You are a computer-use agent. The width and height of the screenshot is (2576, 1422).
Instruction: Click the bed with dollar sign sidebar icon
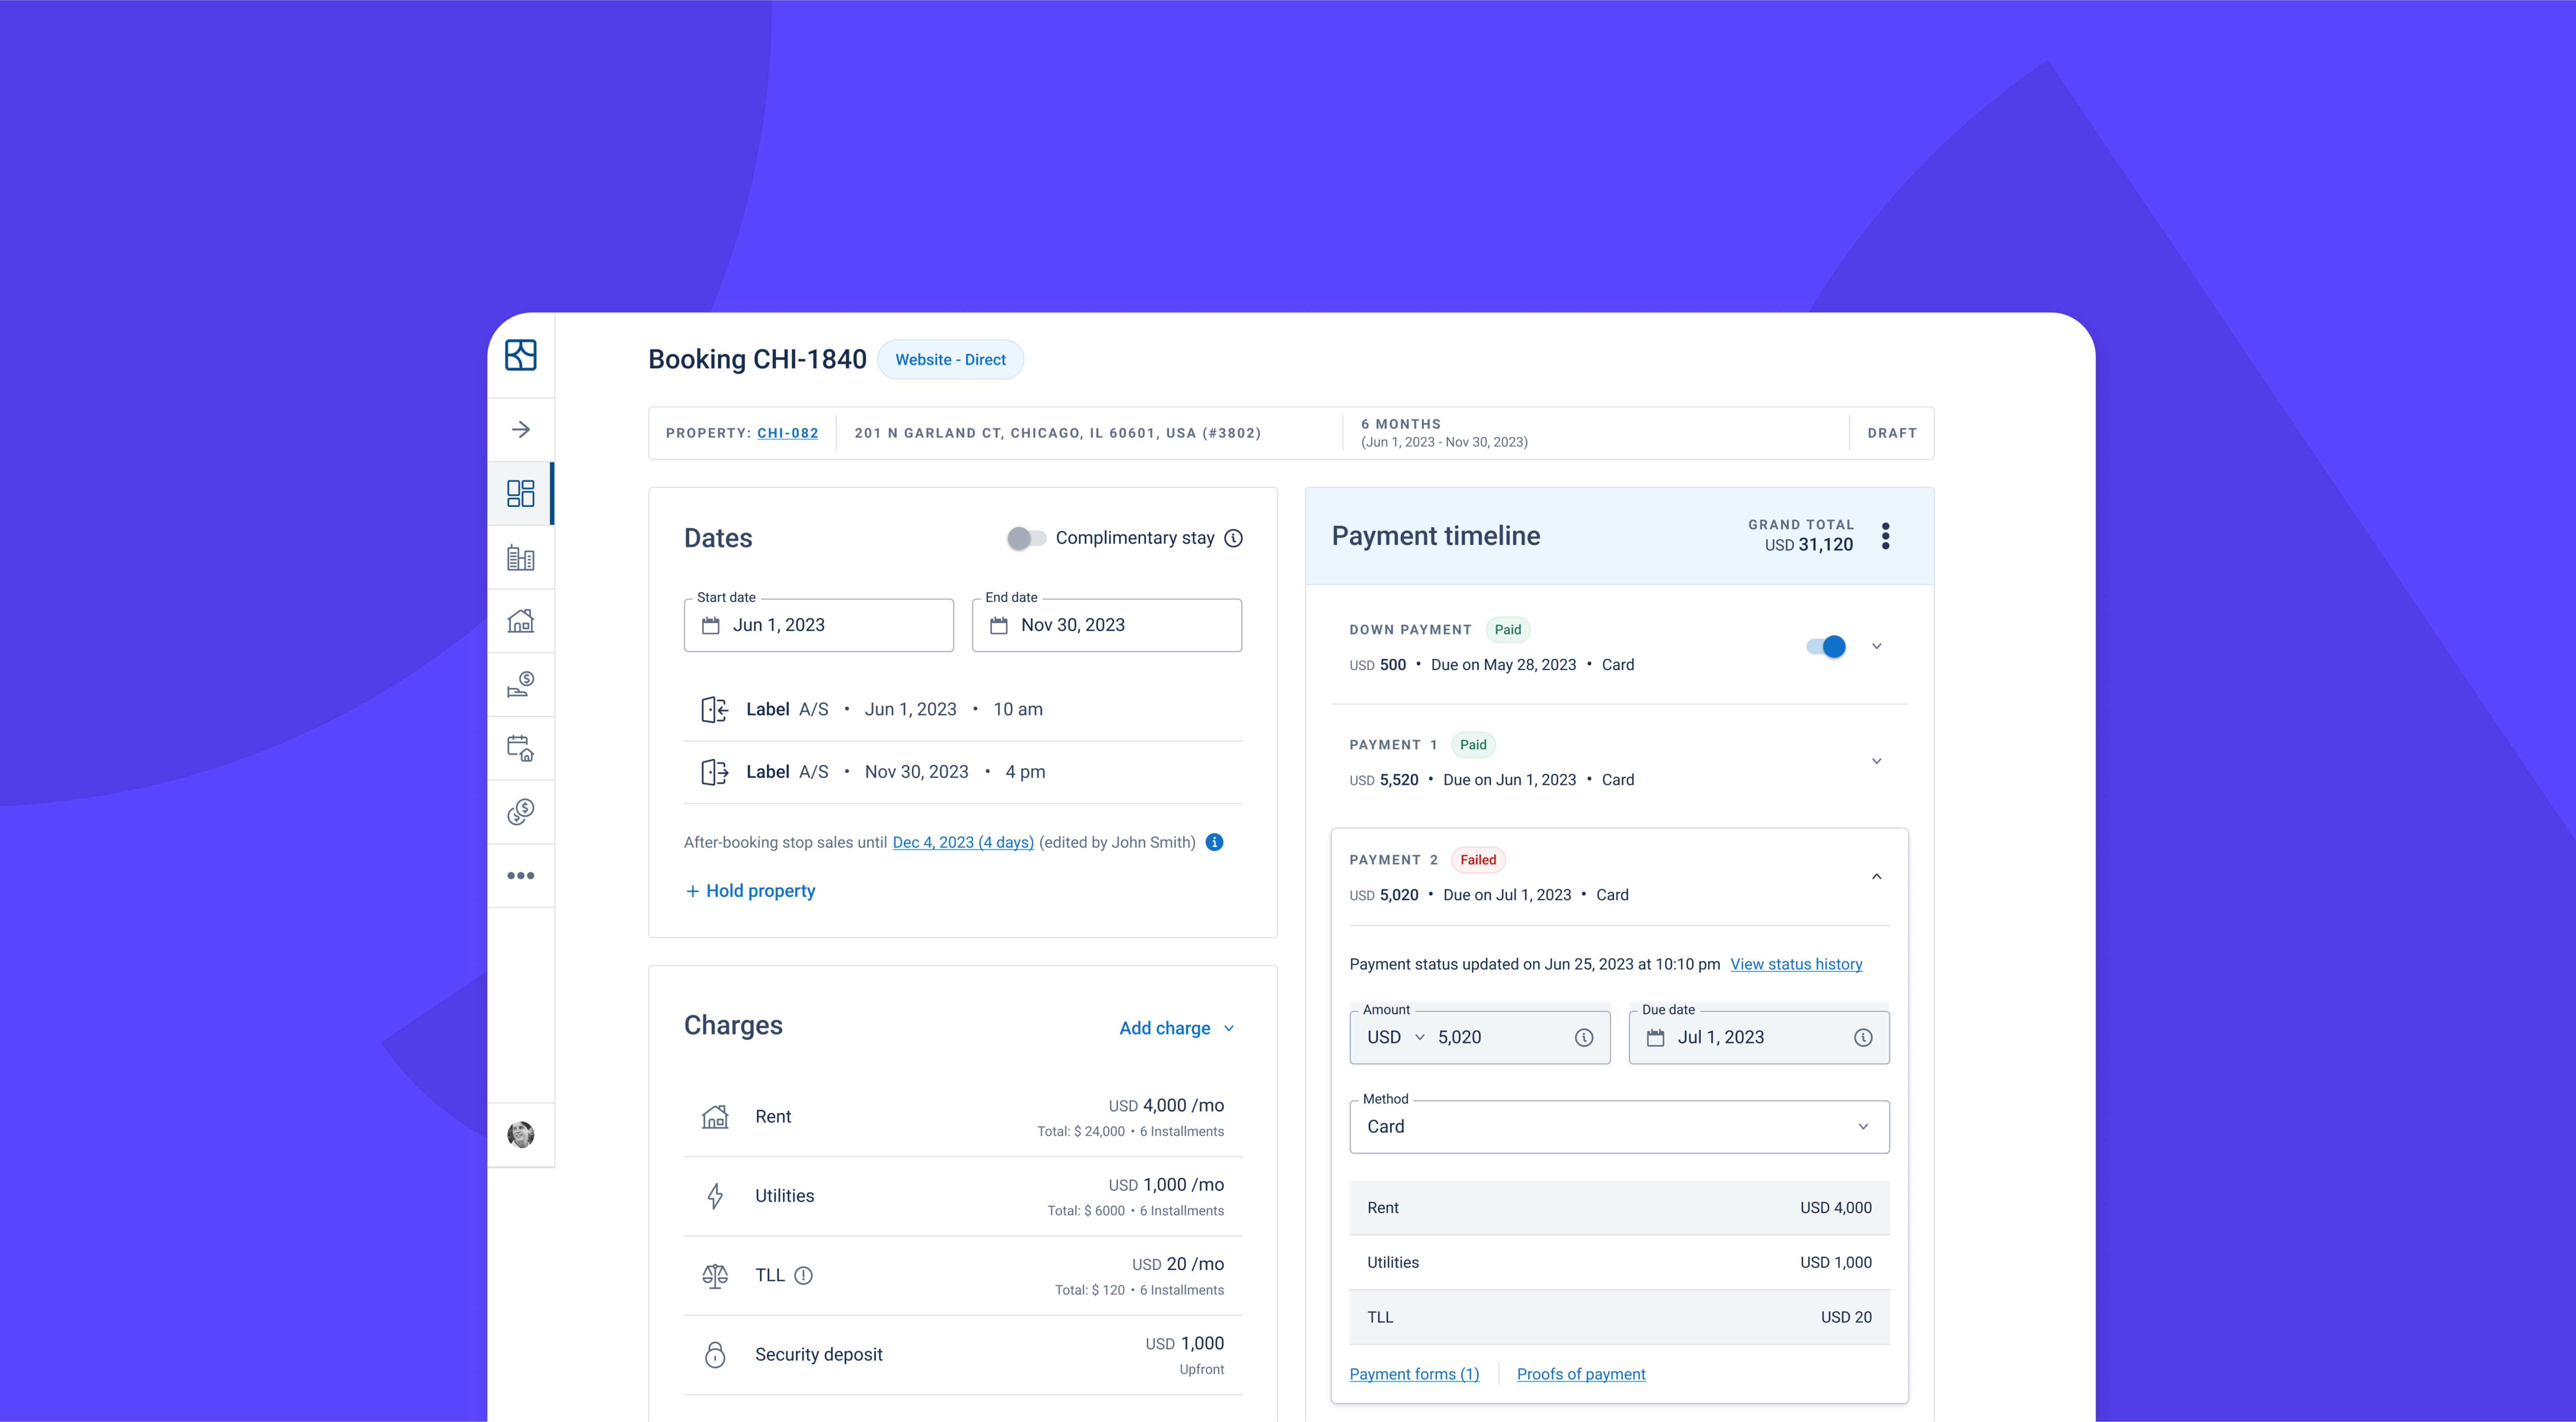coord(521,684)
